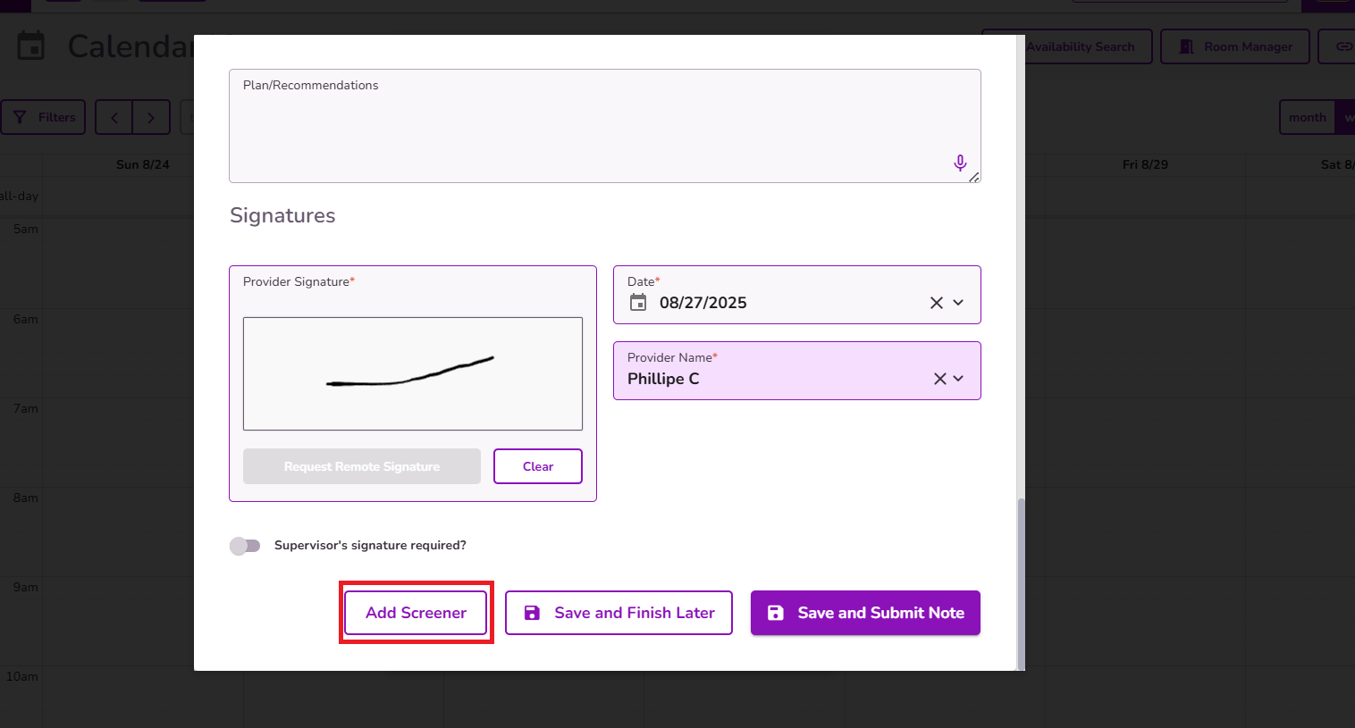1355x728 pixels.
Task: Clear the provider signature
Action: 538,466
